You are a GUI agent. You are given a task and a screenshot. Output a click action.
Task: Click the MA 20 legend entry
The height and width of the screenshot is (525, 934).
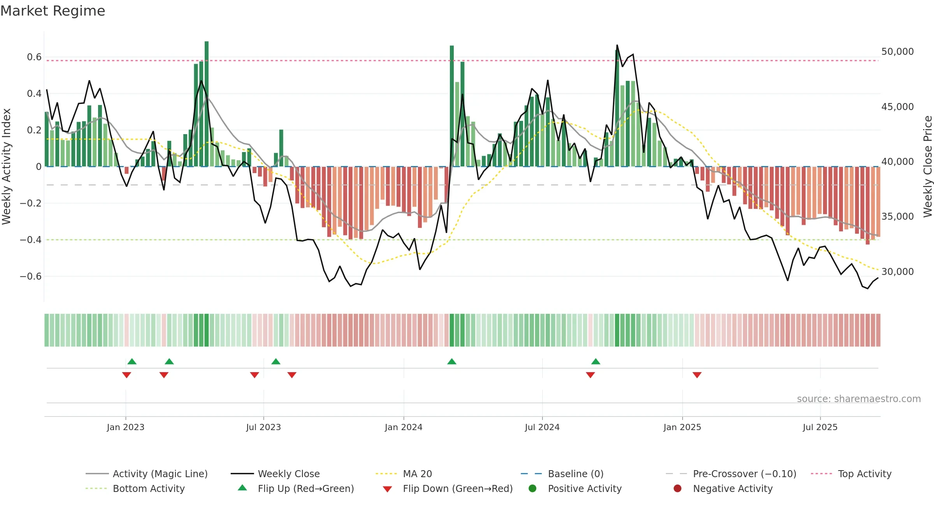(404, 474)
